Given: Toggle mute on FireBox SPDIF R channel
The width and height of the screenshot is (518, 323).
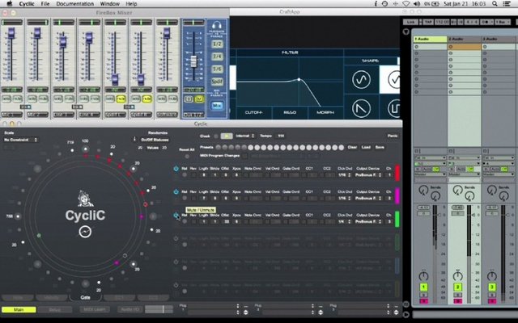Looking at the screenshot, I should point(147,99).
